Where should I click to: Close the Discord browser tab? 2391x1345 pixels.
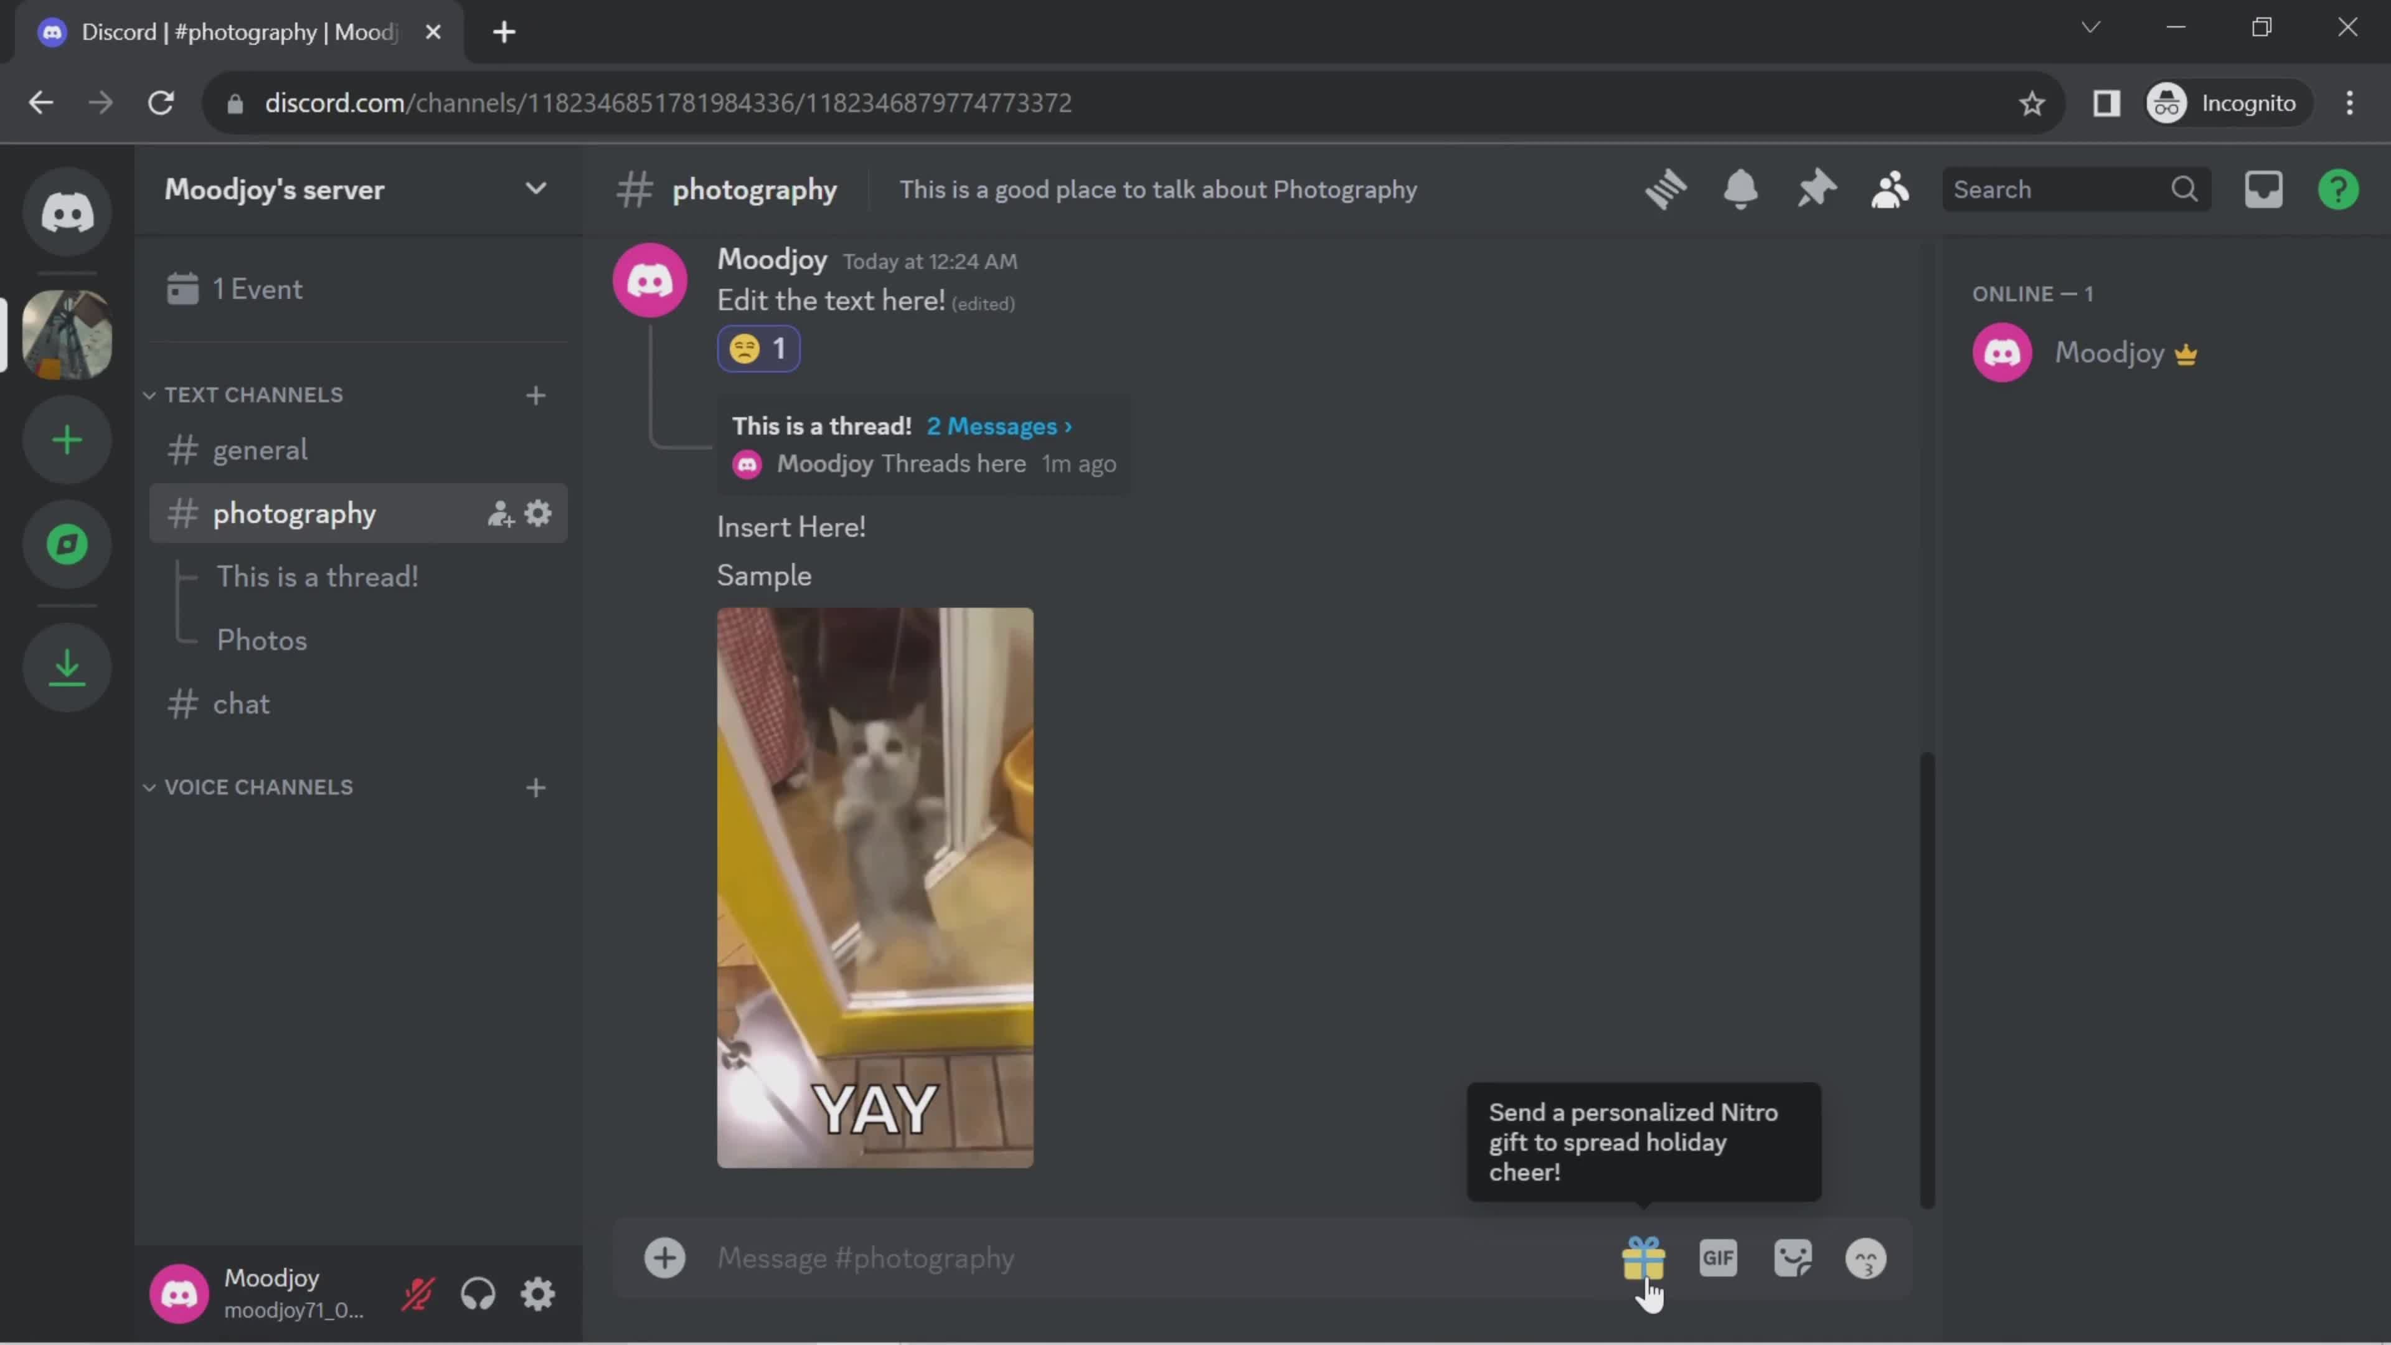(433, 32)
